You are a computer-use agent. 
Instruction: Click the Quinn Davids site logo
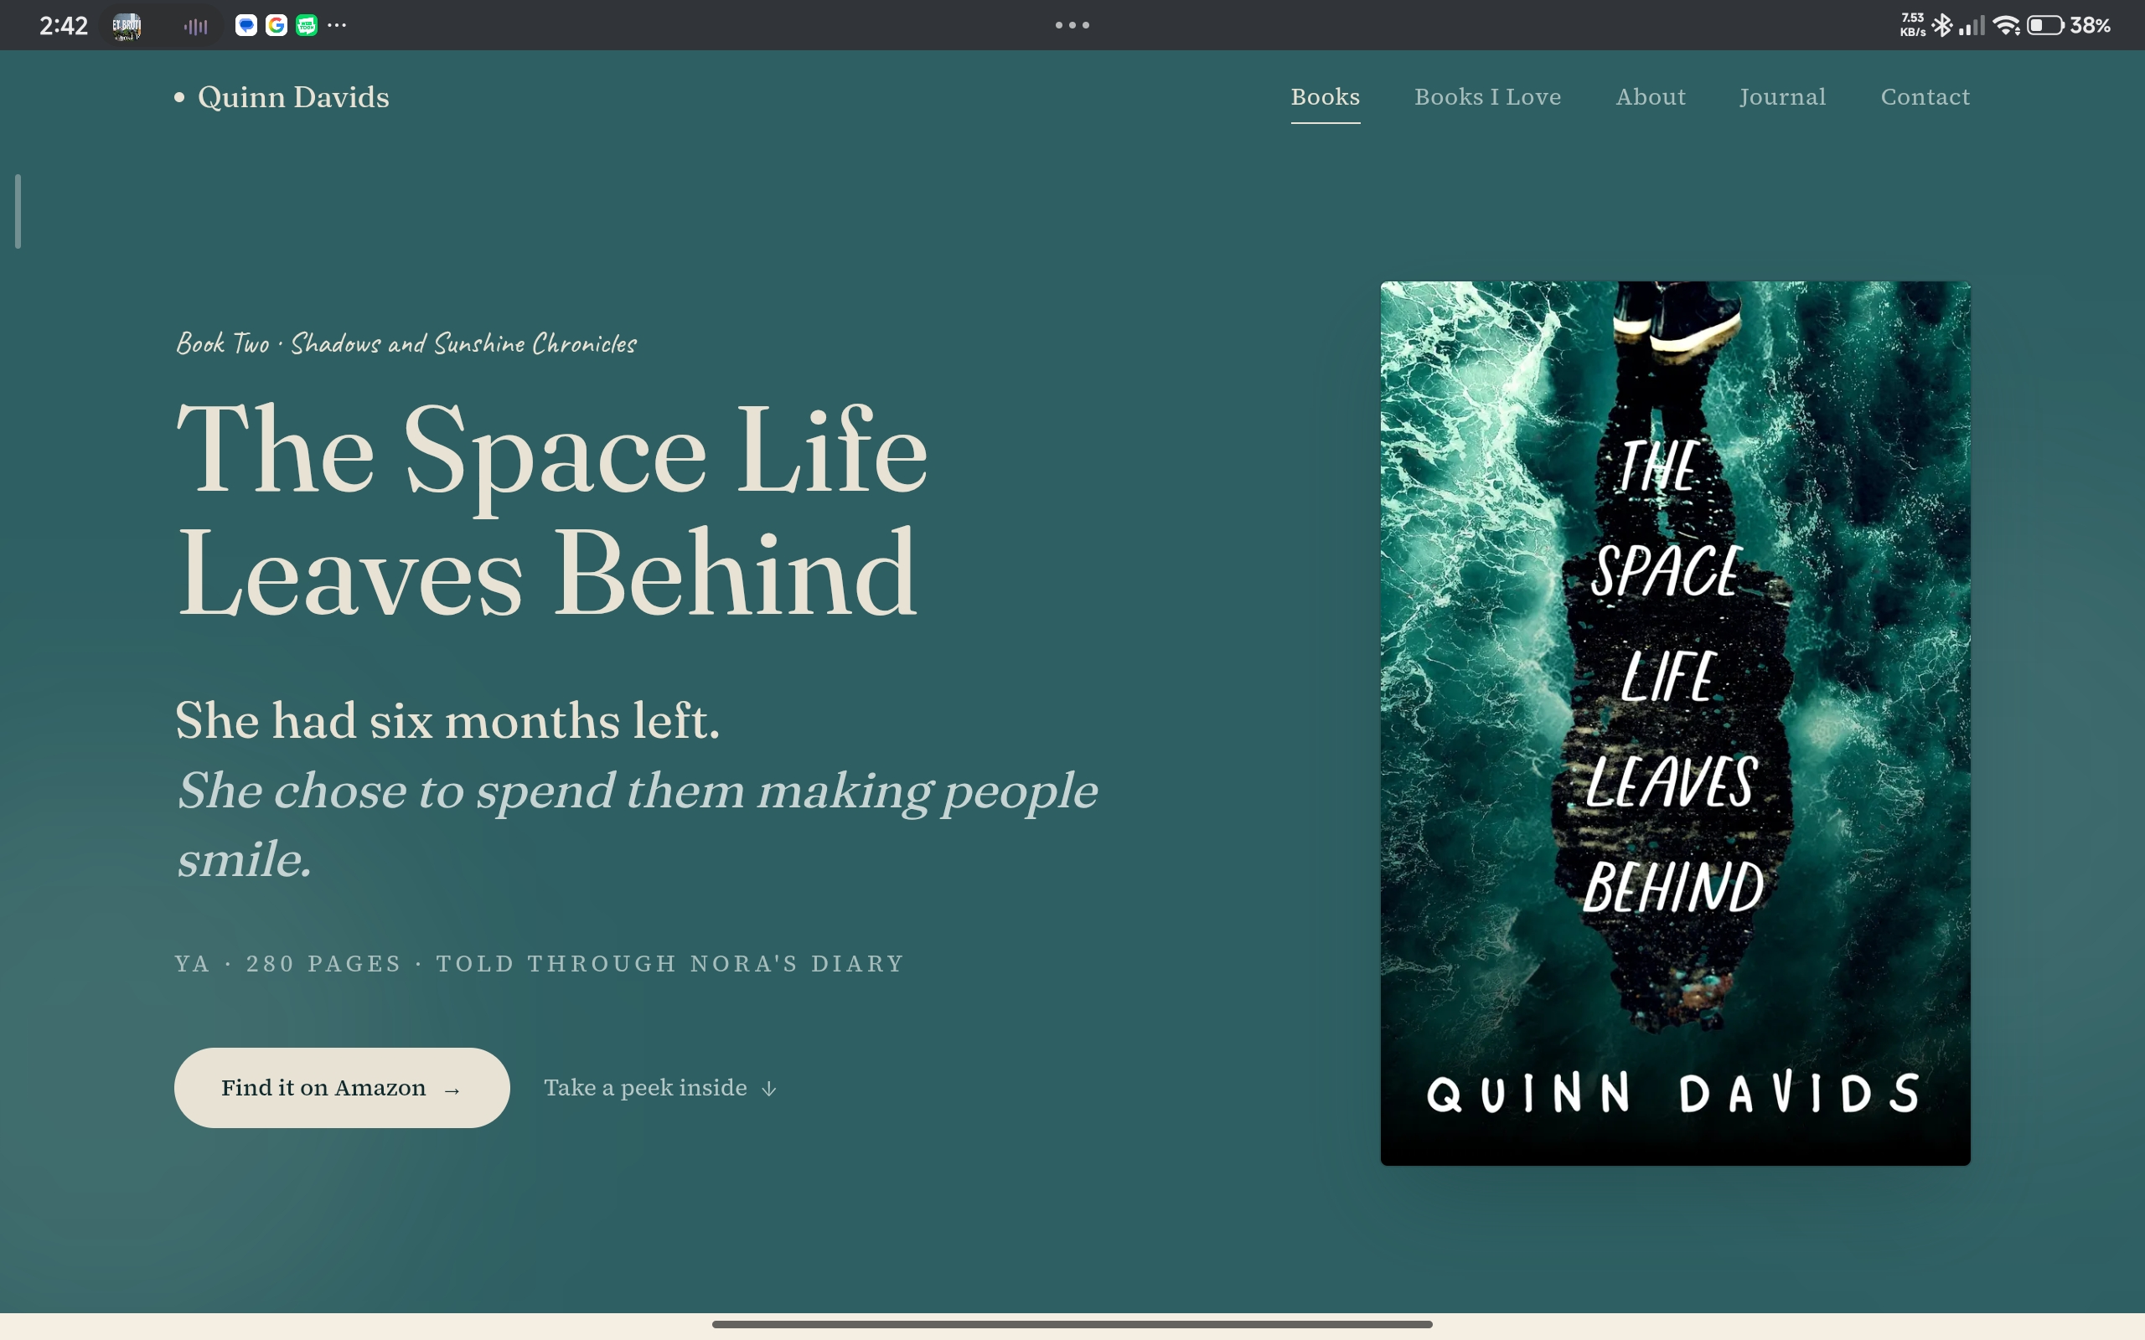tap(282, 96)
